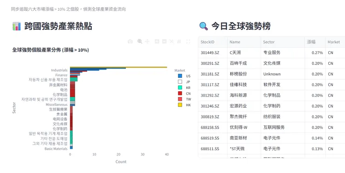Select cell 301246.SZ in the table

pyautogui.click(x=213, y=106)
